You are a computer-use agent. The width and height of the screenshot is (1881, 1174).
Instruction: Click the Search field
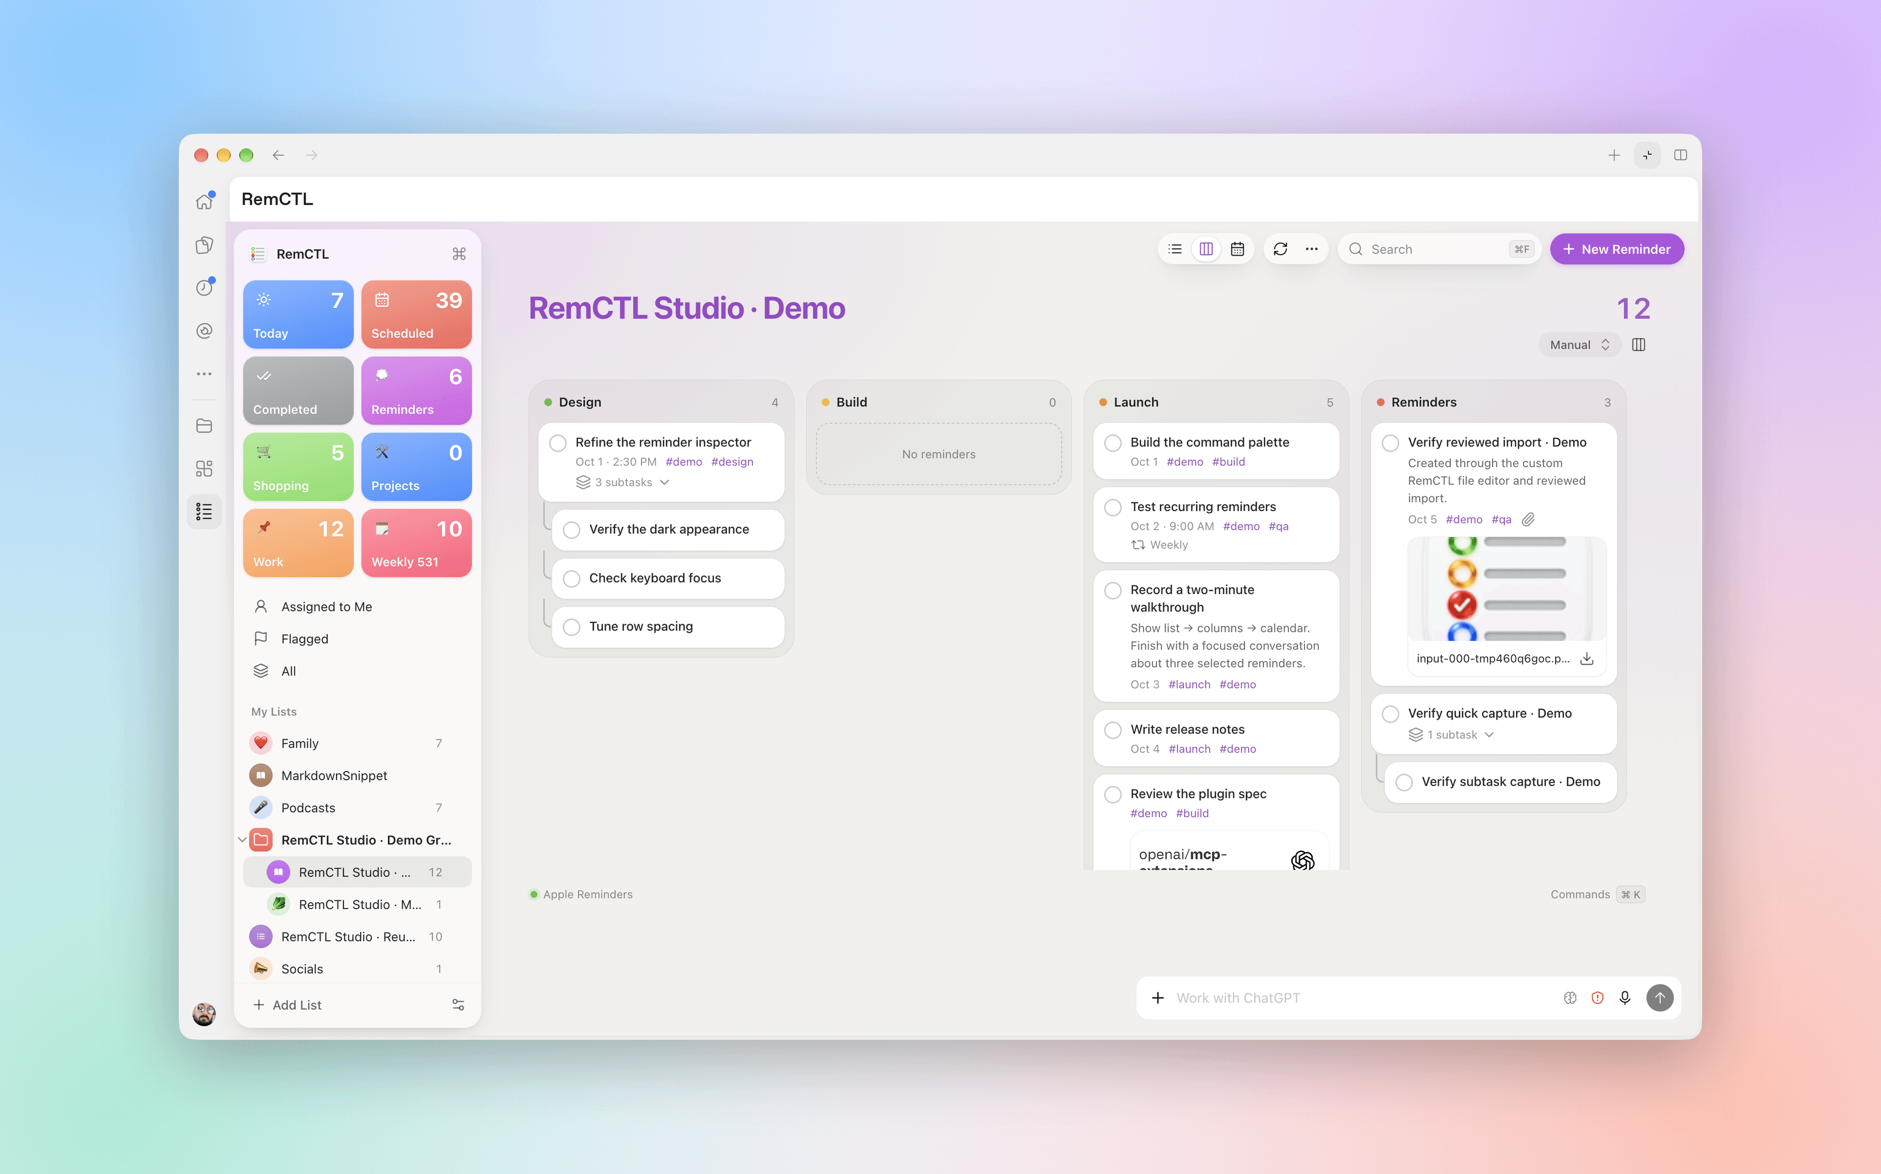[1439, 249]
